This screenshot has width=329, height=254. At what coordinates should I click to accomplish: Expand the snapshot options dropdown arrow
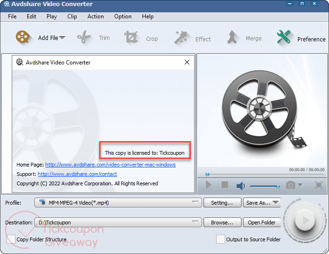tap(300, 185)
